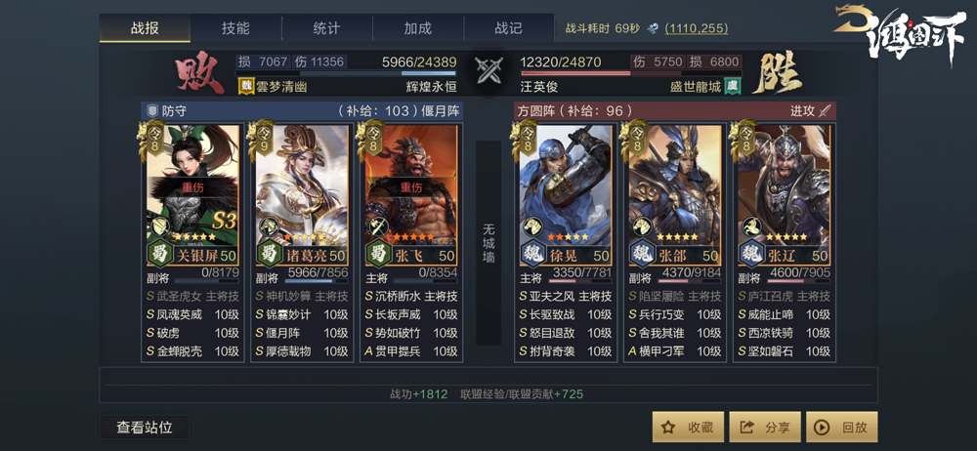Open 张辽 general portrait card
This screenshot has width=977, height=451.
tap(784, 195)
